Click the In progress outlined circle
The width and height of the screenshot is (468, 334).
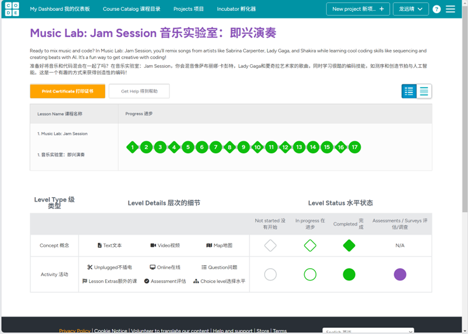pyautogui.click(x=310, y=274)
